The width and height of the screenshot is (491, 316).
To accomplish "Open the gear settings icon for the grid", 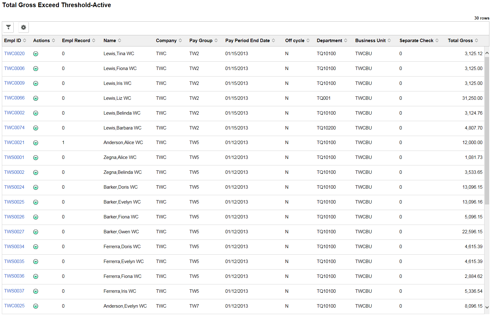I will pos(23,27).
